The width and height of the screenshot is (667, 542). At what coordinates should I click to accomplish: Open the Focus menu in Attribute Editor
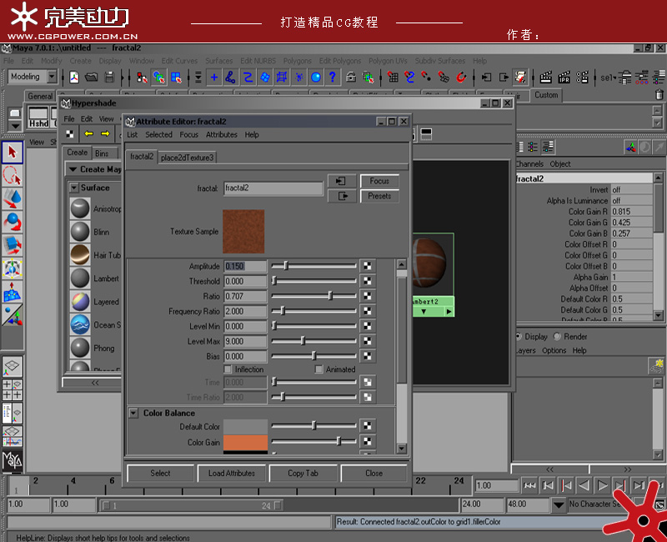pyautogui.click(x=189, y=134)
